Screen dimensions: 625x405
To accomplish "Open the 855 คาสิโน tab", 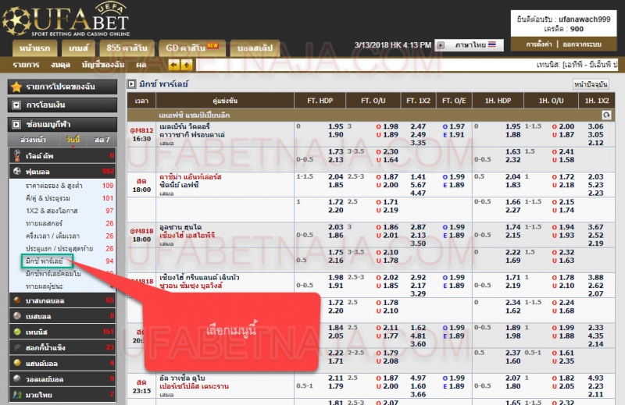I will (x=127, y=48).
